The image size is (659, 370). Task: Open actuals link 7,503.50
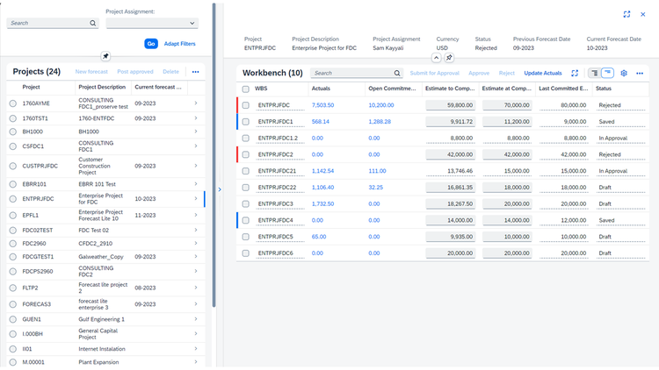322,105
